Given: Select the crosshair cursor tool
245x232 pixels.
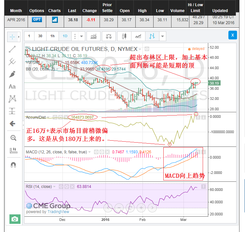Looking at the screenshot, I should 12,37.
